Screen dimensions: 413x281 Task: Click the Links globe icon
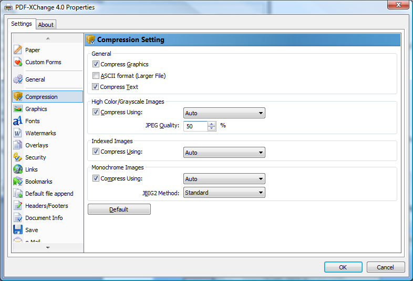coord(18,169)
